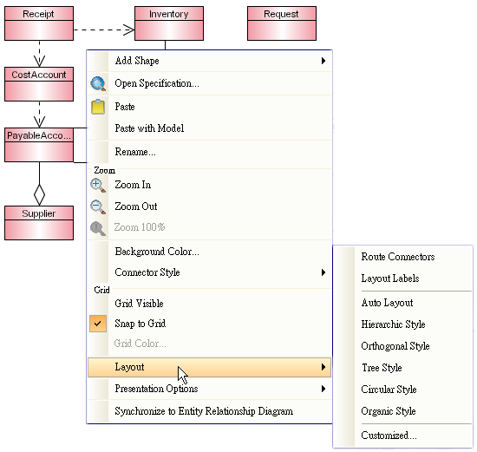Screen dimensions: 477x452
Task: Click the Open Specification magnifier icon
Action: [x=98, y=83]
